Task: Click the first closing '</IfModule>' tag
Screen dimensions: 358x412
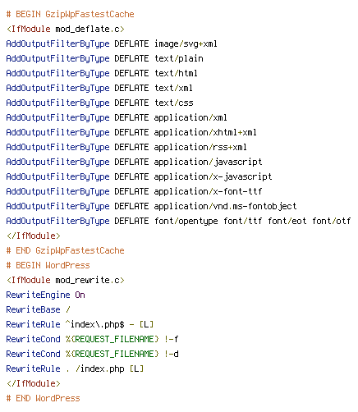Action: click(34, 236)
